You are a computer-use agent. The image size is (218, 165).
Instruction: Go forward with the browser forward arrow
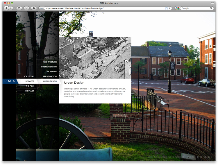tap(11, 8)
